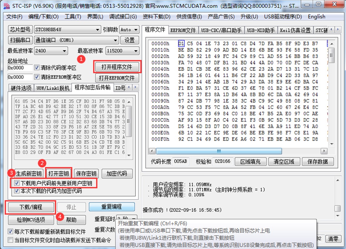346x249 pixels.
Task: Click the 清空区域 button
Action: point(284,162)
